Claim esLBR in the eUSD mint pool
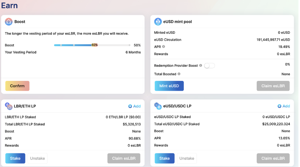This screenshot has height=167, width=300. (x=273, y=86)
